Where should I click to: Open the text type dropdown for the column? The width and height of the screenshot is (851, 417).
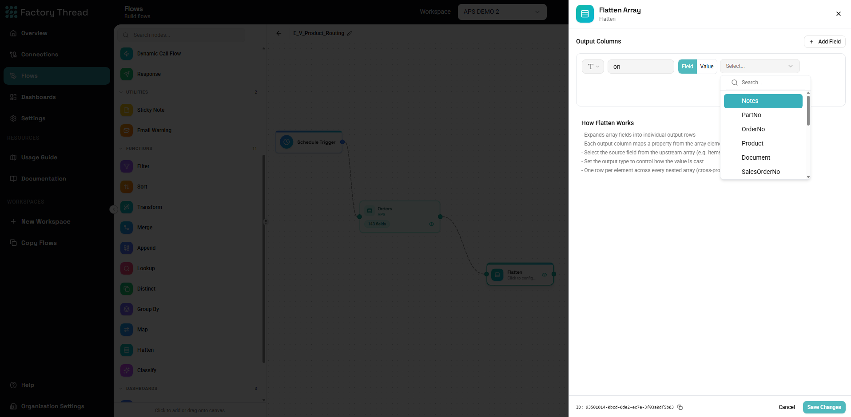[x=593, y=67]
